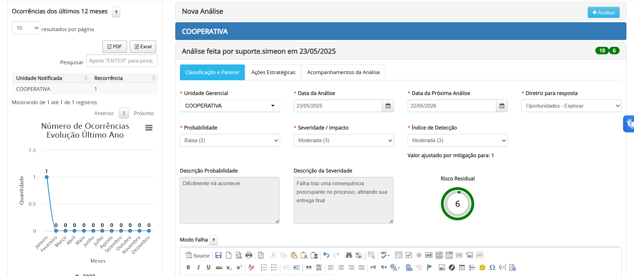
Task: Click the Undo arrow in editor toolbar
Action: (x=326, y=255)
